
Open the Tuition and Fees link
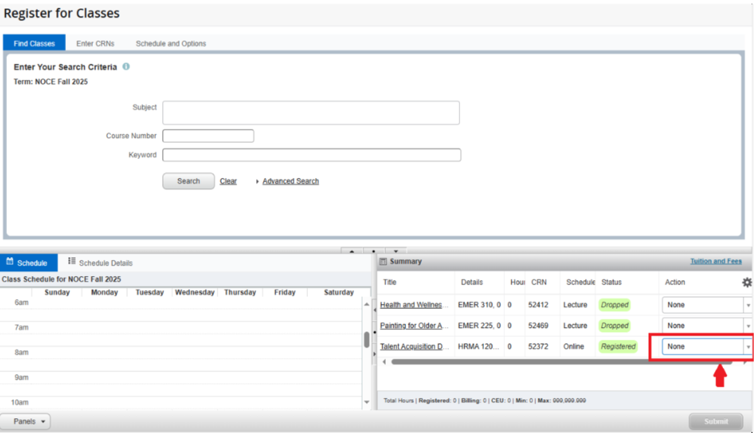[x=715, y=261]
